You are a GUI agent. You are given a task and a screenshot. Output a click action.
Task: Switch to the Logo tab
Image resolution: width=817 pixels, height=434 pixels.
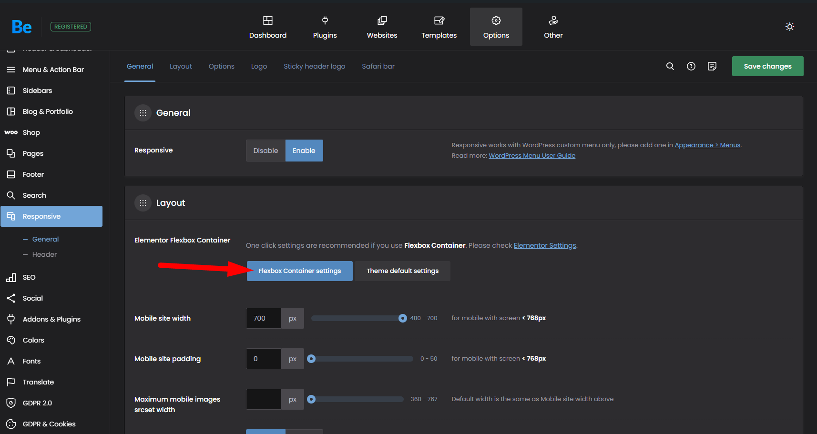point(259,66)
